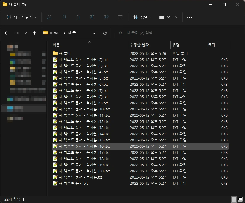This screenshot has width=245, height=203.
Task: Expand address bar history dropdown
Action: (94, 33)
